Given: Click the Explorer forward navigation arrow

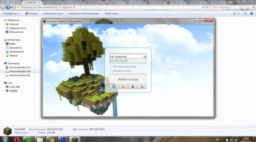Looking at the screenshot, I should click(x=8, y=7).
